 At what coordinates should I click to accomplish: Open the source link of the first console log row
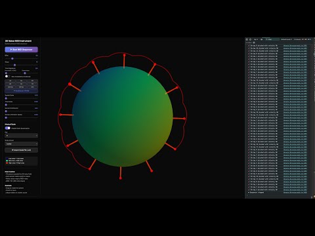[x=295, y=46]
